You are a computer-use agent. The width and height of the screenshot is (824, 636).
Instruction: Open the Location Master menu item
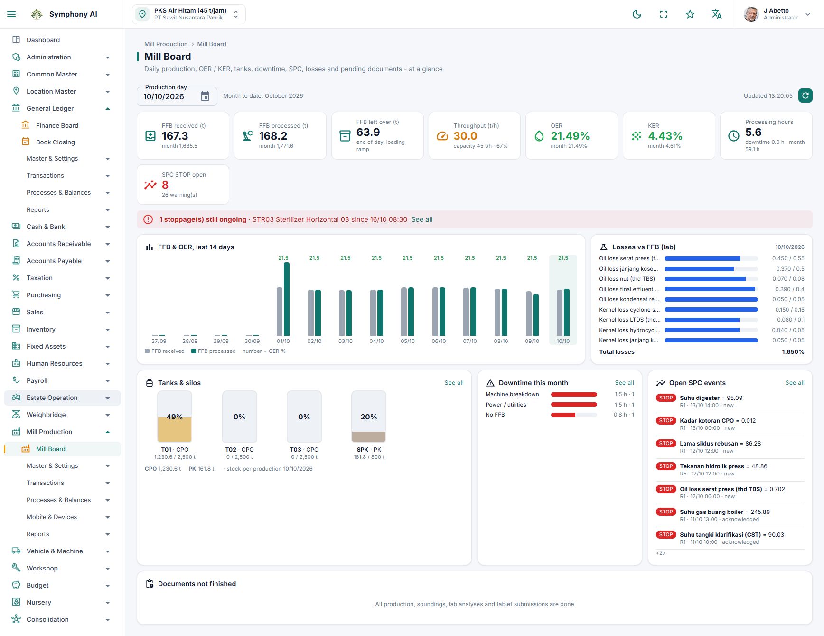point(62,91)
